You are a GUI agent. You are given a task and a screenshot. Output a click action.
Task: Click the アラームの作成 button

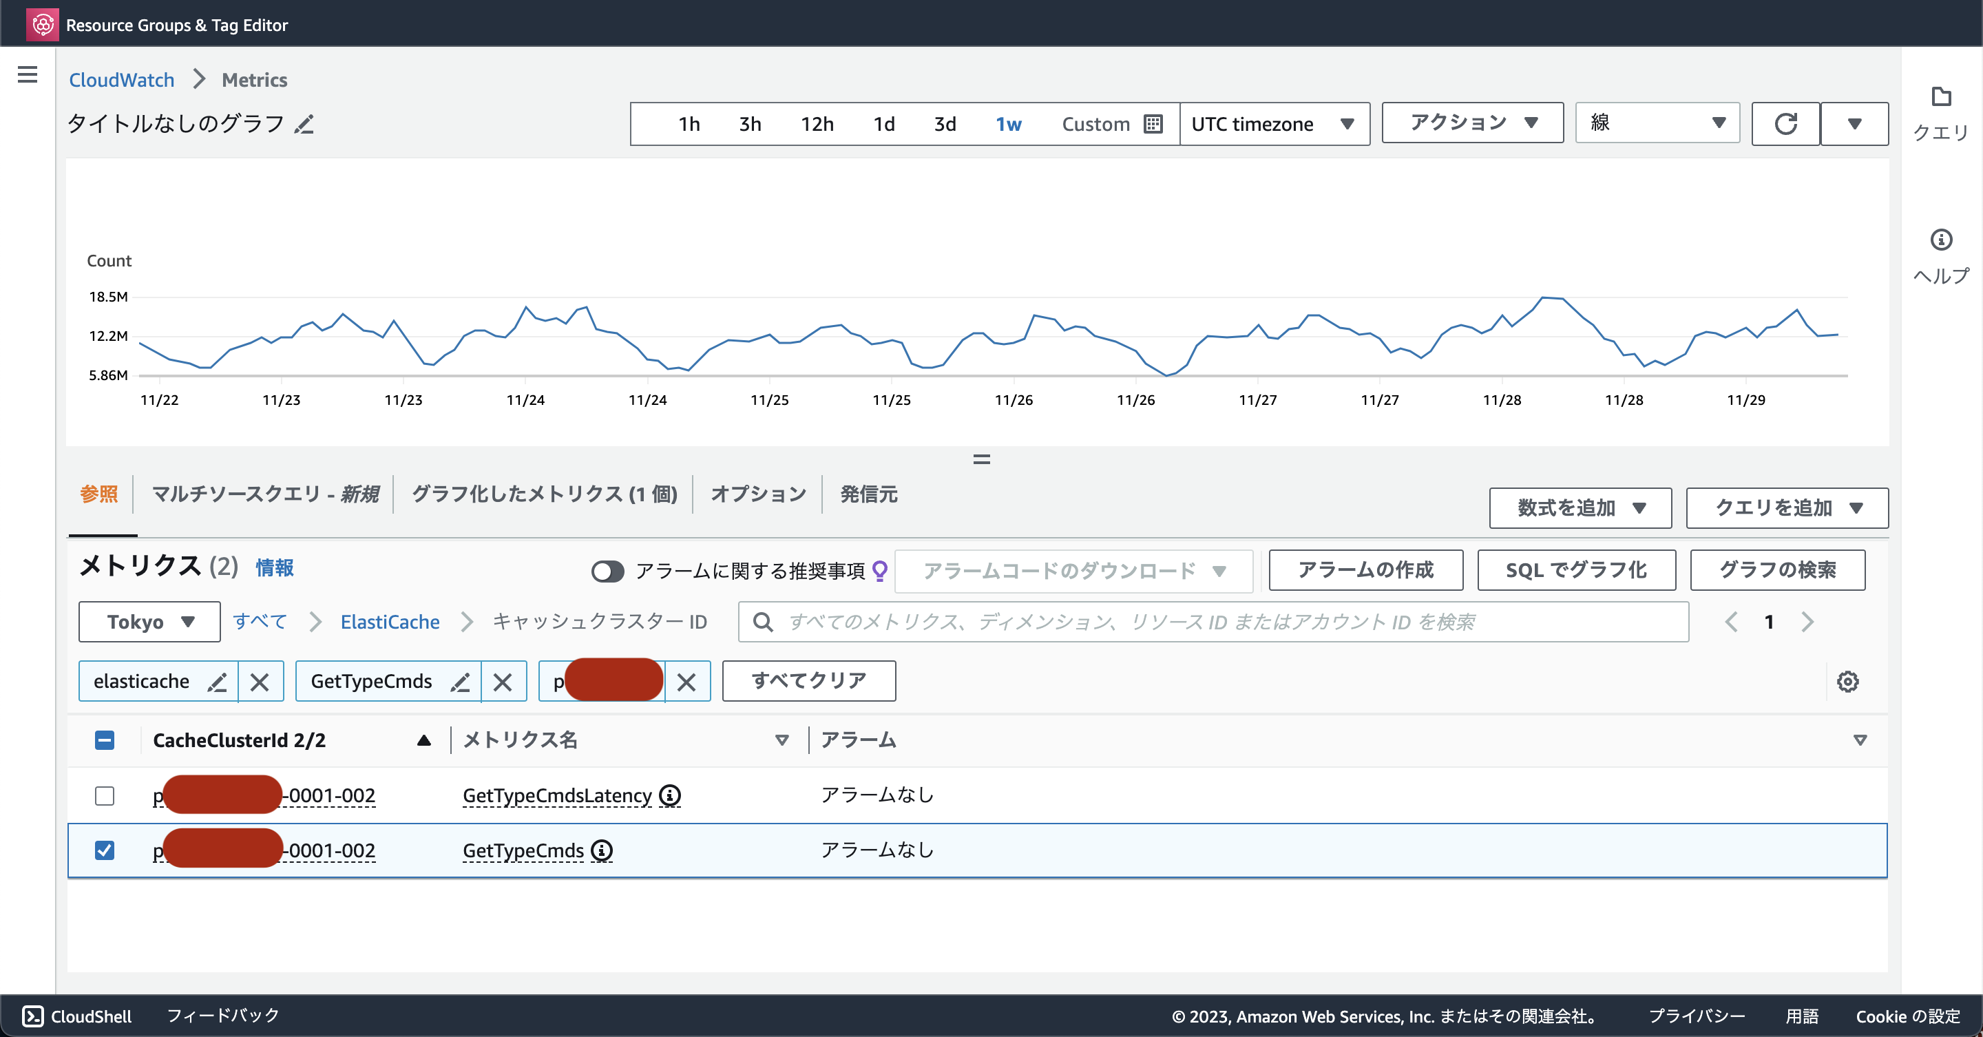[x=1365, y=570]
